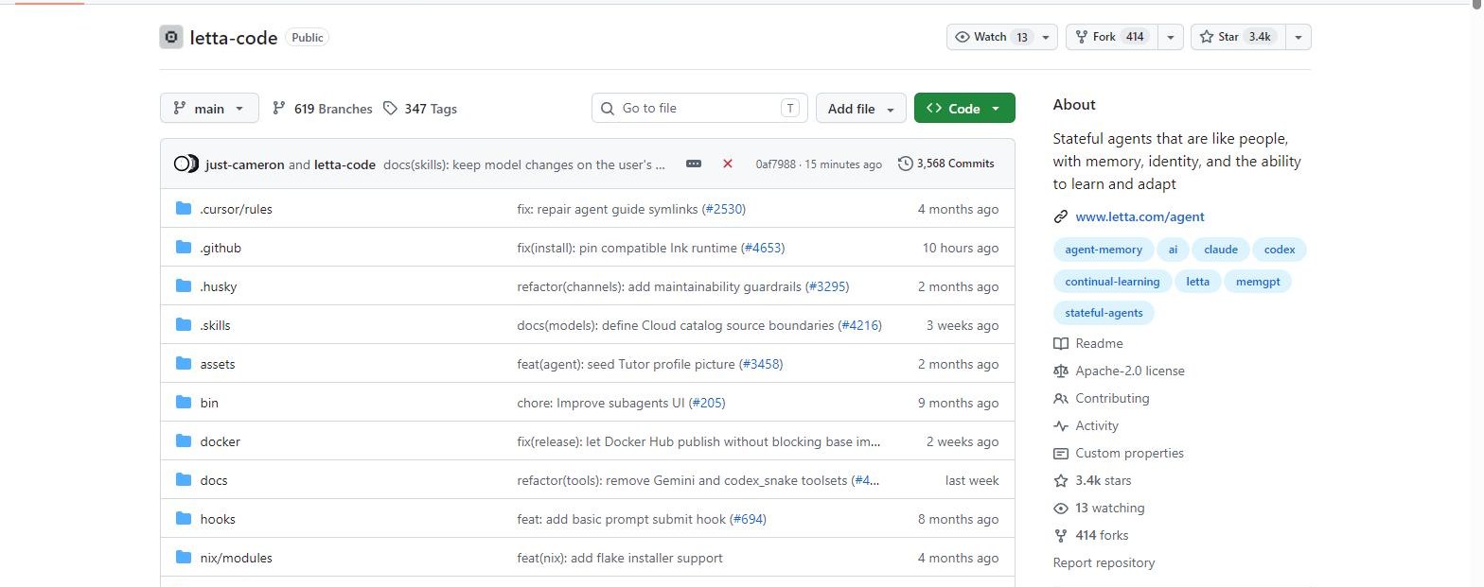This screenshot has width=1484, height=587.
Task: Click the nix/modules folder icon
Action: (184, 558)
